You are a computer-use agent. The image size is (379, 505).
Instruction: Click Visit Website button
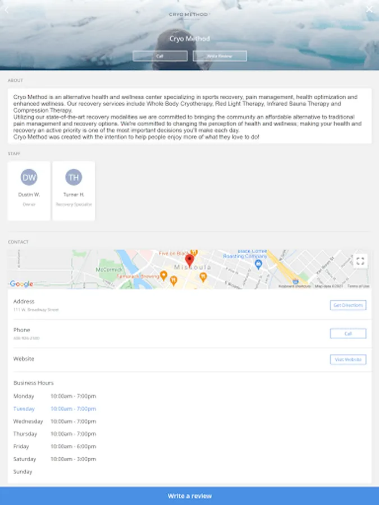(x=348, y=360)
